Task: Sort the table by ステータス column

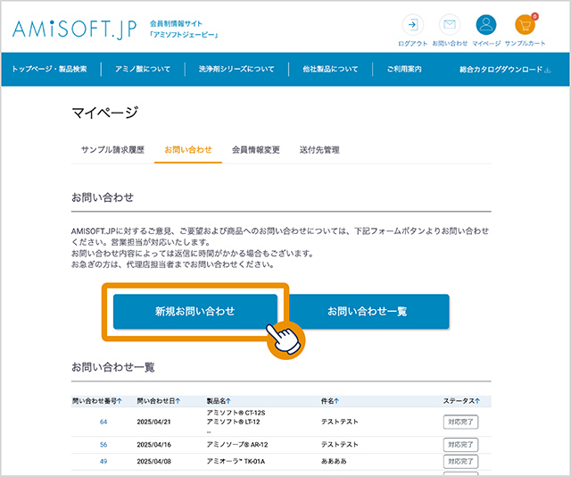Action: (x=460, y=401)
